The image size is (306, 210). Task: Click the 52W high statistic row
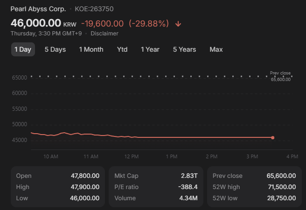[254, 187]
